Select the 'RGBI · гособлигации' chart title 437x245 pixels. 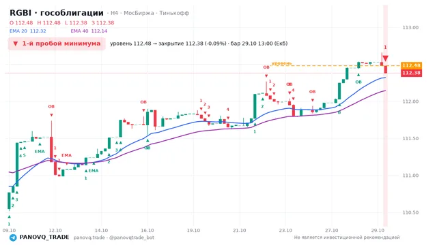pyautogui.click(x=57, y=13)
